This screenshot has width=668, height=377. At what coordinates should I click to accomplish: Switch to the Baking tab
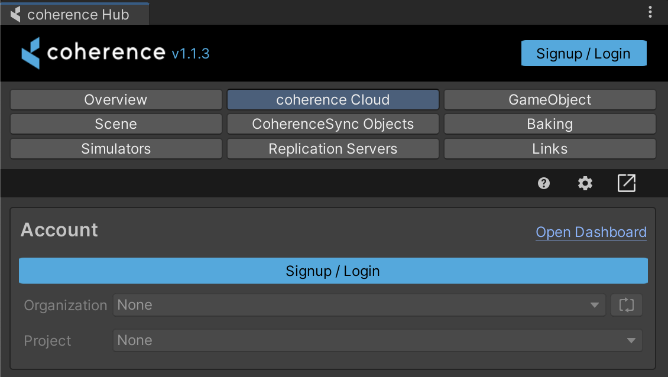550,124
